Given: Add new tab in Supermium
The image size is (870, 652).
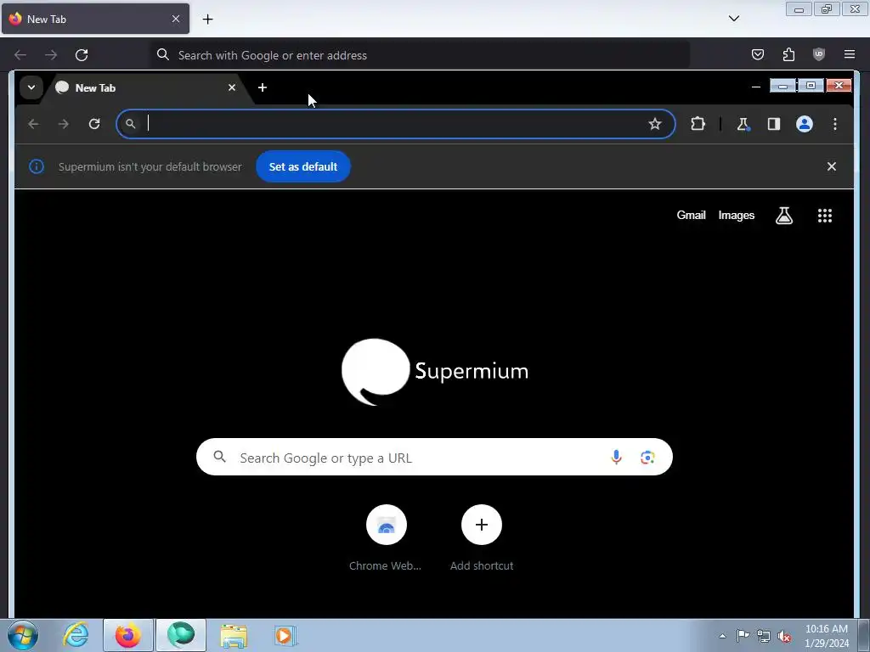Looking at the screenshot, I should coord(263,87).
